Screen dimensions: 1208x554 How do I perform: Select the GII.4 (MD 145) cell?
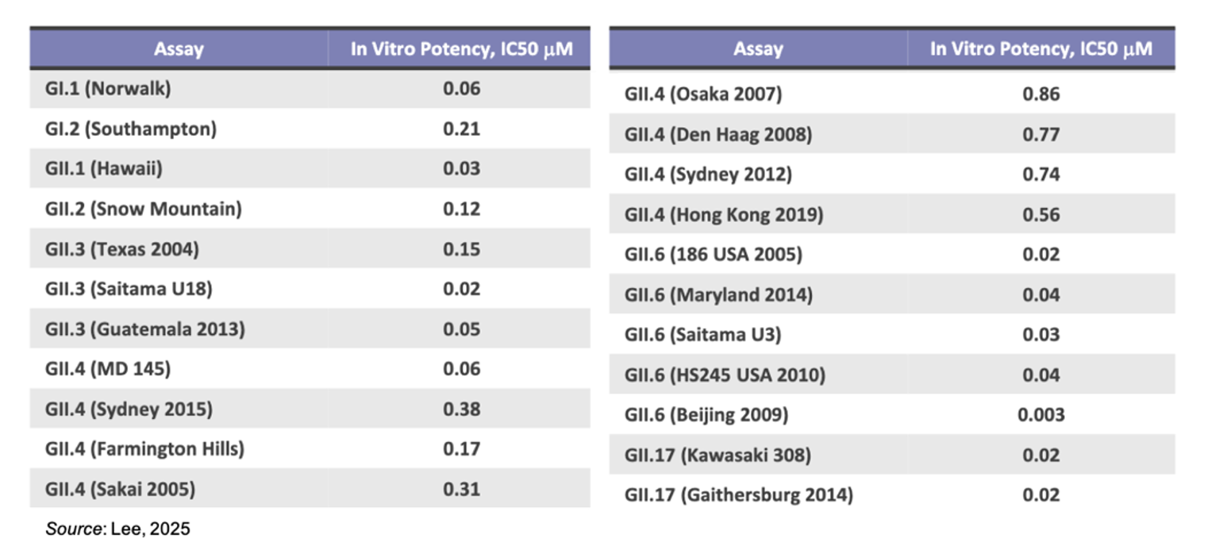(x=108, y=368)
